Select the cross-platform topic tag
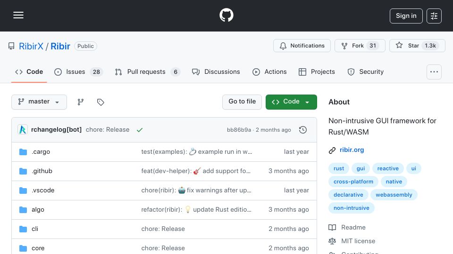Image resolution: width=453 pixels, height=254 pixels. coord(353,182)
